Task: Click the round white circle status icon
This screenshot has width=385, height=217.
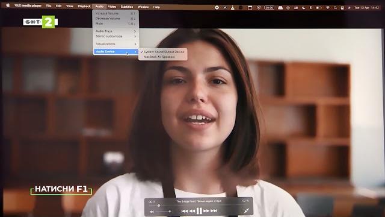Action: click(217, 8)
